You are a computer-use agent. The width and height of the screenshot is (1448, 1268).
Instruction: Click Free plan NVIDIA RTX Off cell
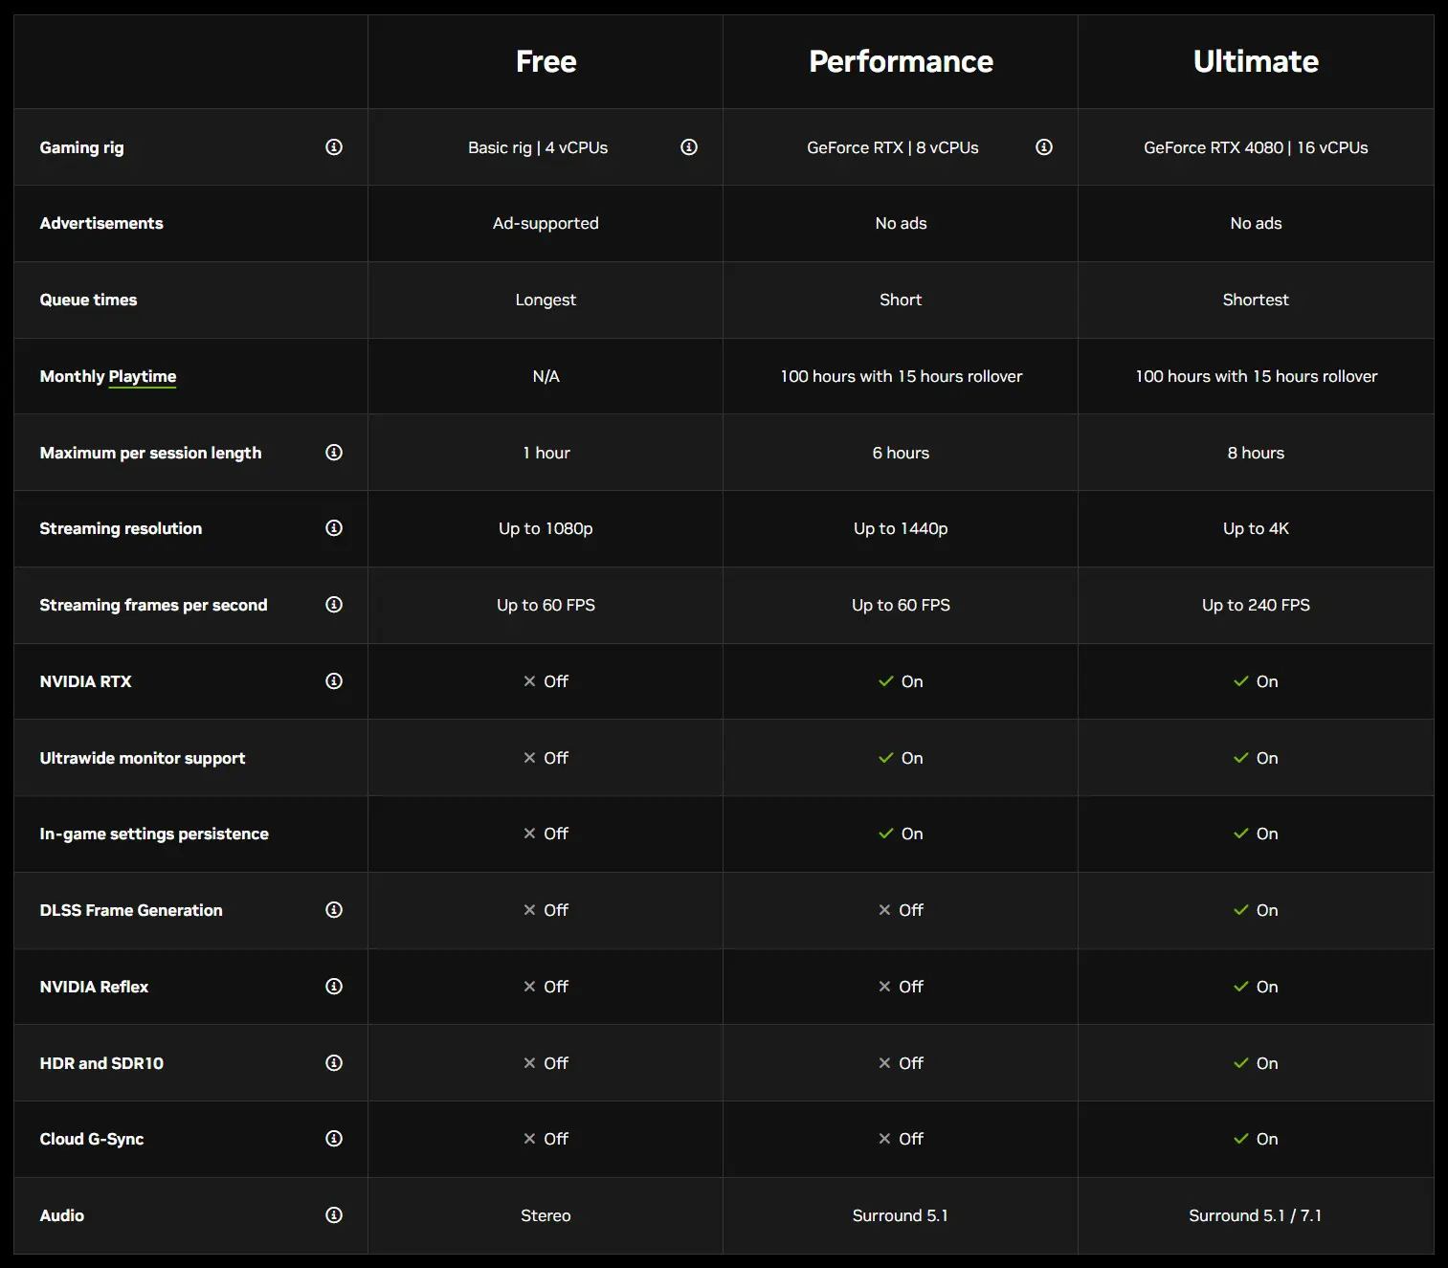click(x=546, y=681)
